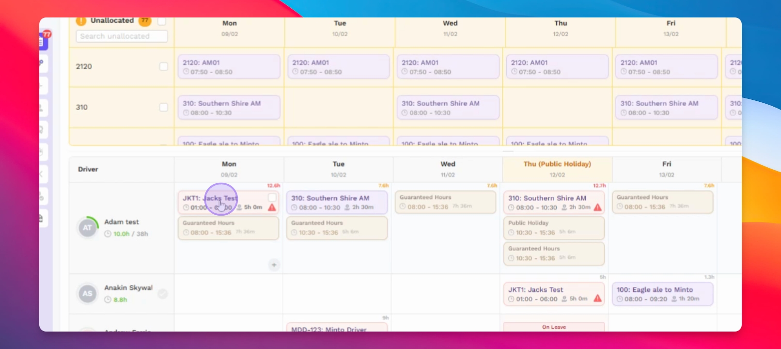Click the 12.6h total on Adam's Monday
Viewport: 781px width, 349px height.
point(274,186)
